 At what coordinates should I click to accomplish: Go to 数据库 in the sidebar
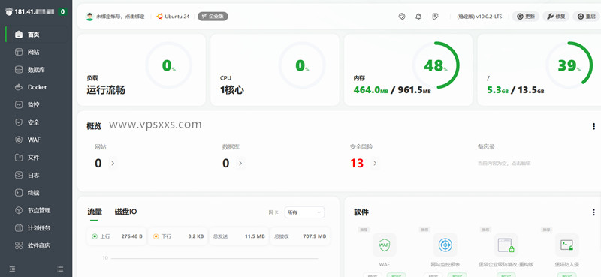click(x=36, y=70)
